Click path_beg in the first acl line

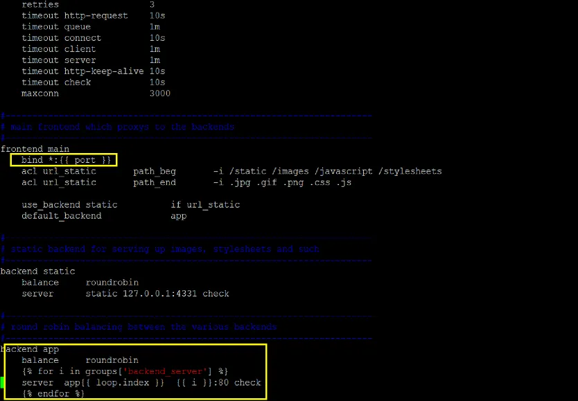tap(155, 171)
